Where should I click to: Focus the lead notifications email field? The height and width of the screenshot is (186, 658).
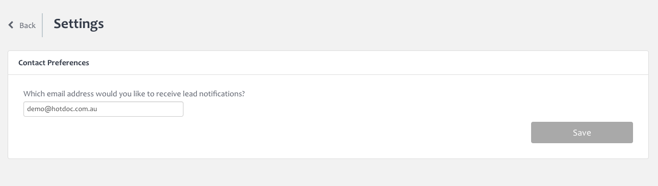(103, 109)
